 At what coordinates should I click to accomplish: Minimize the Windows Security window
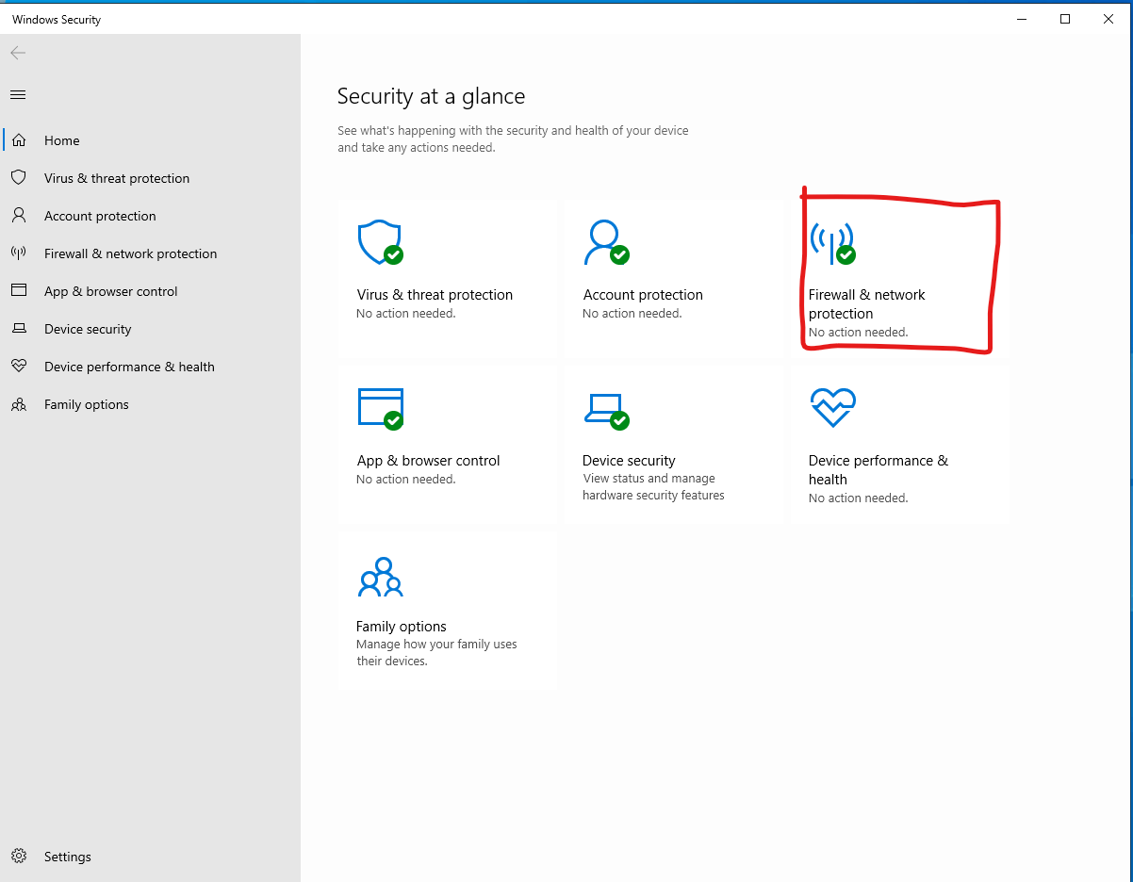click(1022, 19)
